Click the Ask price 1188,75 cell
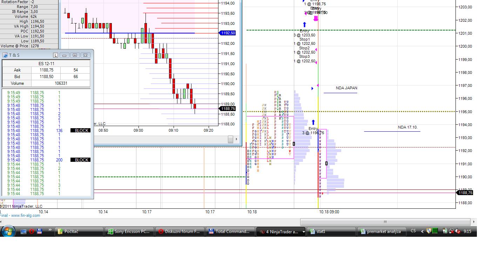This screenshot has width=479, height=269. tap(46, 70)
